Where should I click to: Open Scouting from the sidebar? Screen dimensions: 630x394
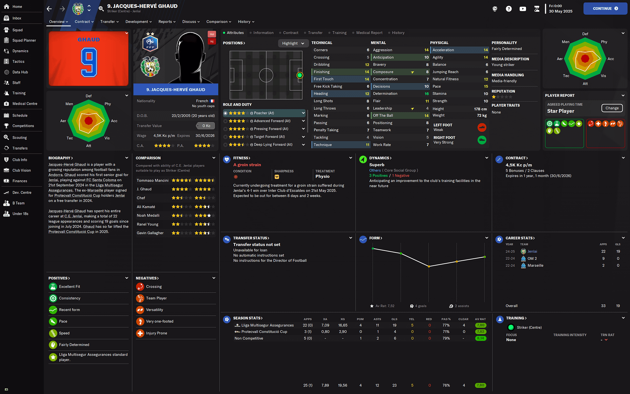(19, 138)
